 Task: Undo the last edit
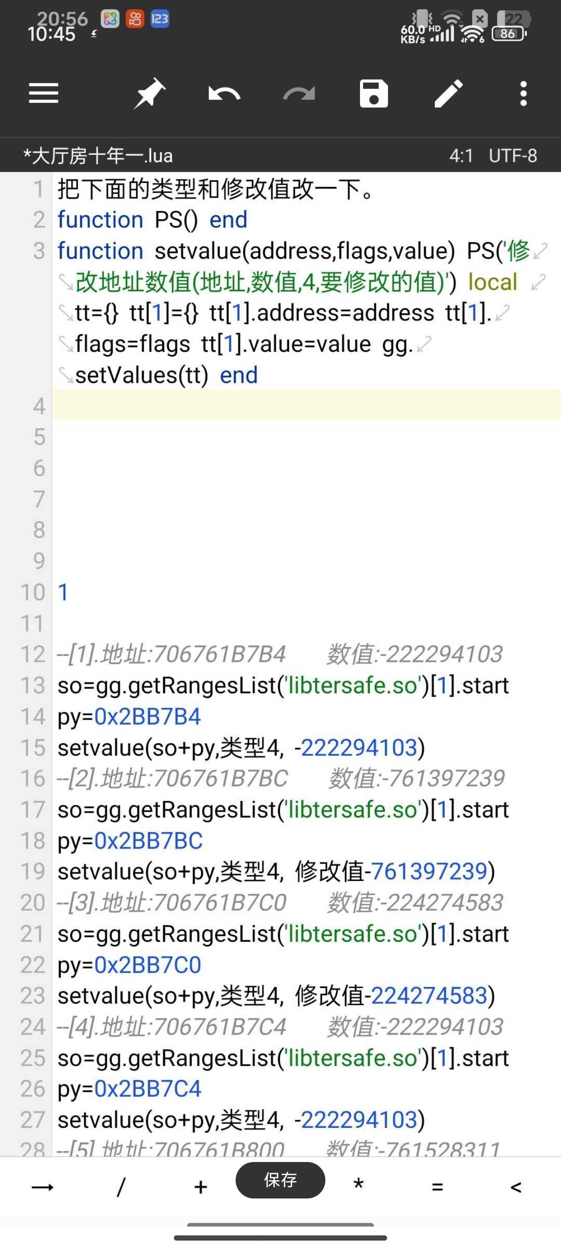pyautogui.click(x=224, y=94)
